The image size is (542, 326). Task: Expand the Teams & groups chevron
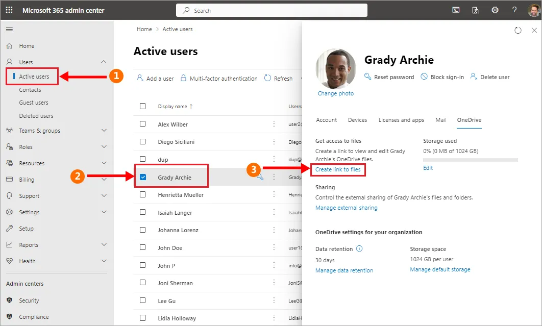[x=104, y=130]
